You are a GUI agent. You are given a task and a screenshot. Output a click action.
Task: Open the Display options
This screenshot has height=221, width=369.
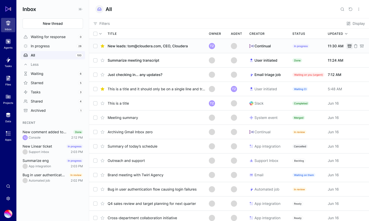356,24
